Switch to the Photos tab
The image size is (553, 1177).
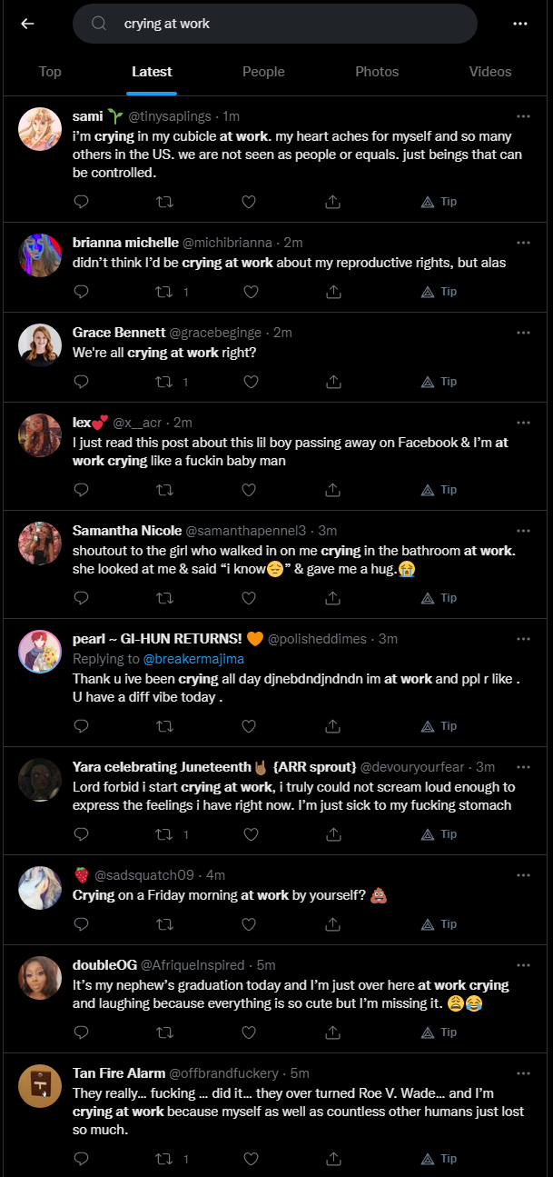(377, 72)
